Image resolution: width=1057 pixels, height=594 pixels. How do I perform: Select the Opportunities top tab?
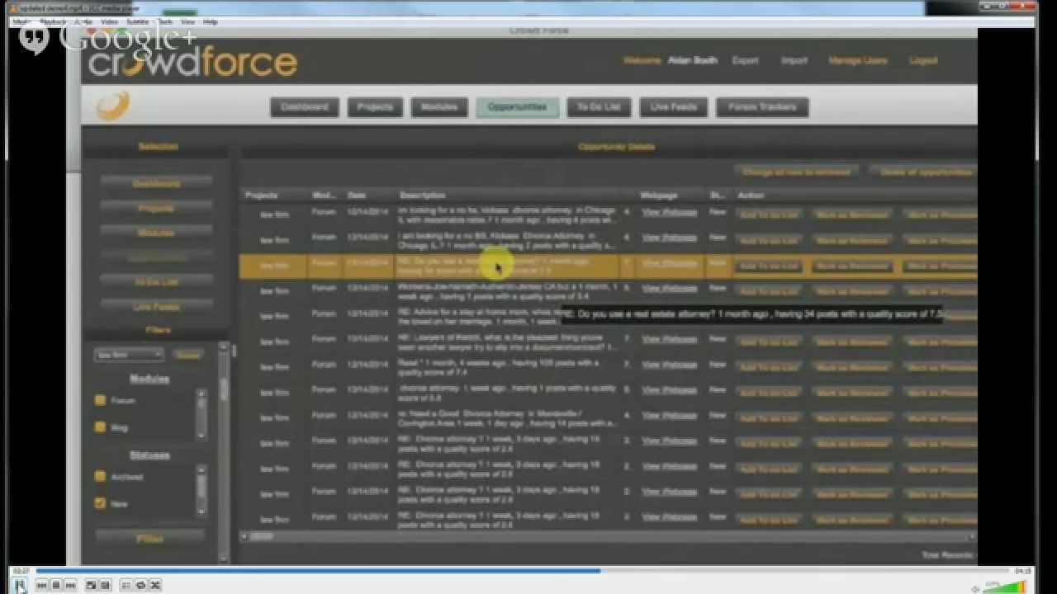517,107
